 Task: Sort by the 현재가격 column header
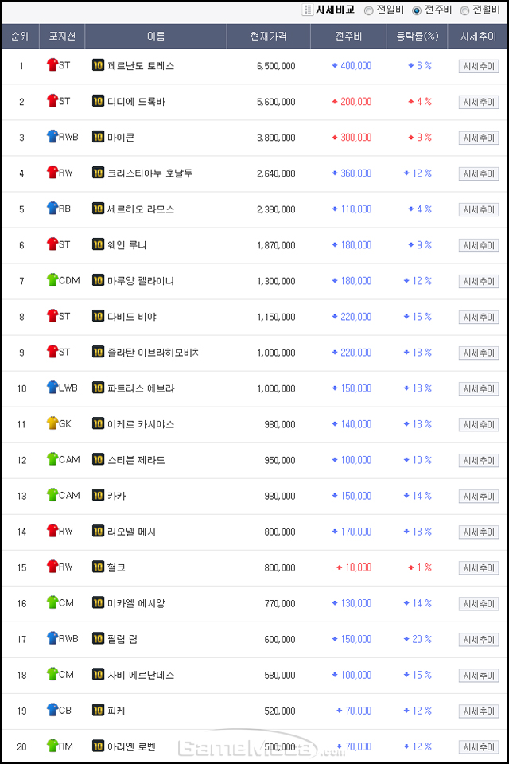click(268, 37)
